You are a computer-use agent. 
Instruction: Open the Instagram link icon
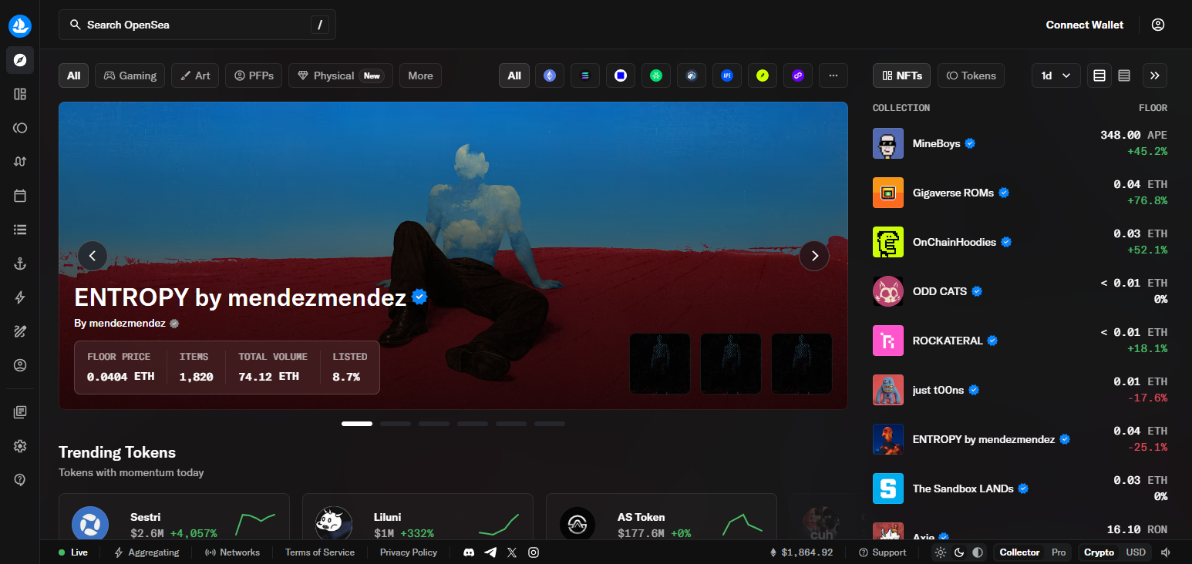[x=534, y=552]
